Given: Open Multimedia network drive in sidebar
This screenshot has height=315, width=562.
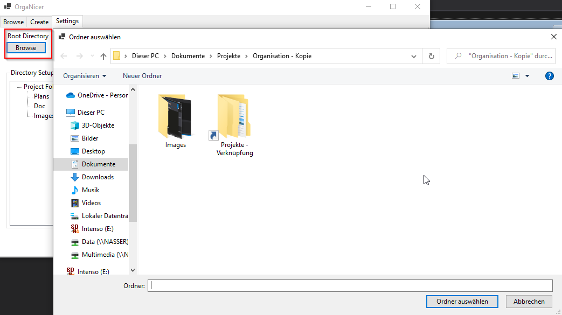Looking at the screenshot, I should (x=99, y=255).
